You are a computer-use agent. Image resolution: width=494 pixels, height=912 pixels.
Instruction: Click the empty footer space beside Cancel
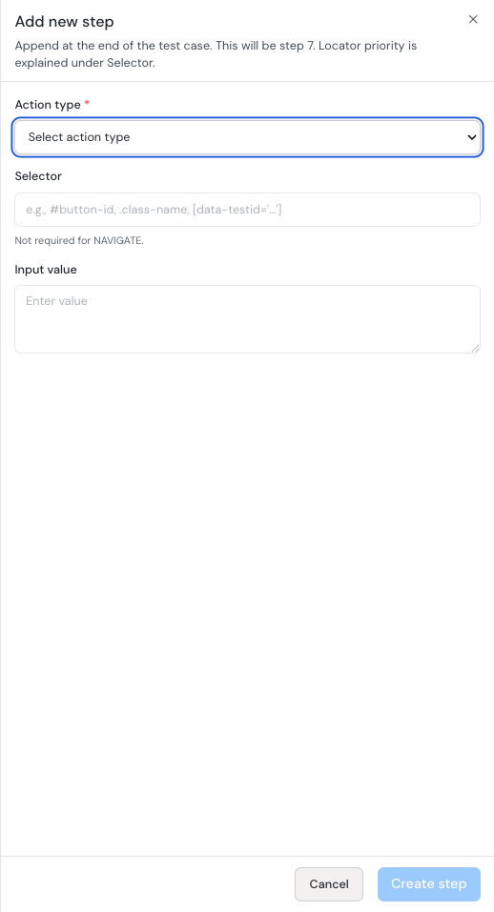[148, 884]
